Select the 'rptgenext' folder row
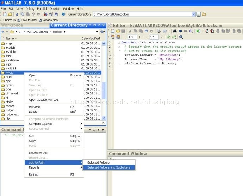 (12, 114)
